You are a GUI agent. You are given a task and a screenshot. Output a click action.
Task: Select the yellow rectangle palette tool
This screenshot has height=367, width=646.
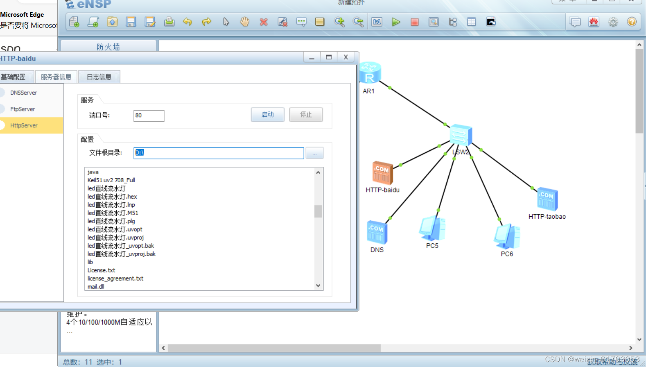[320, 22]
